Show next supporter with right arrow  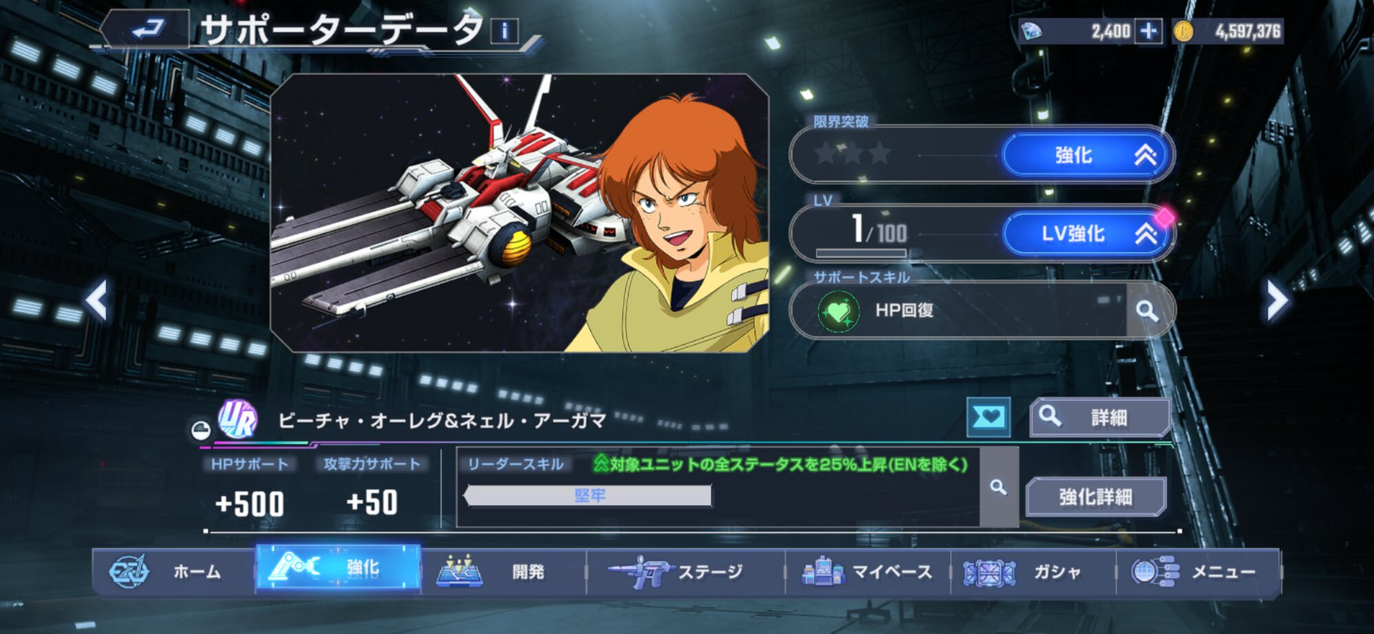coord(1278,300)
